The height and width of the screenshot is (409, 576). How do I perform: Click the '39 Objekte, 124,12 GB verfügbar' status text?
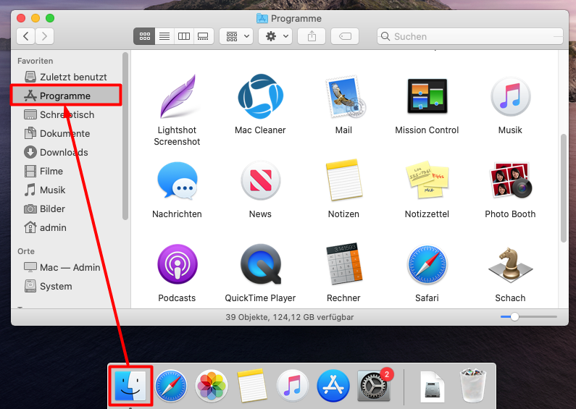(x=290, y=317)
